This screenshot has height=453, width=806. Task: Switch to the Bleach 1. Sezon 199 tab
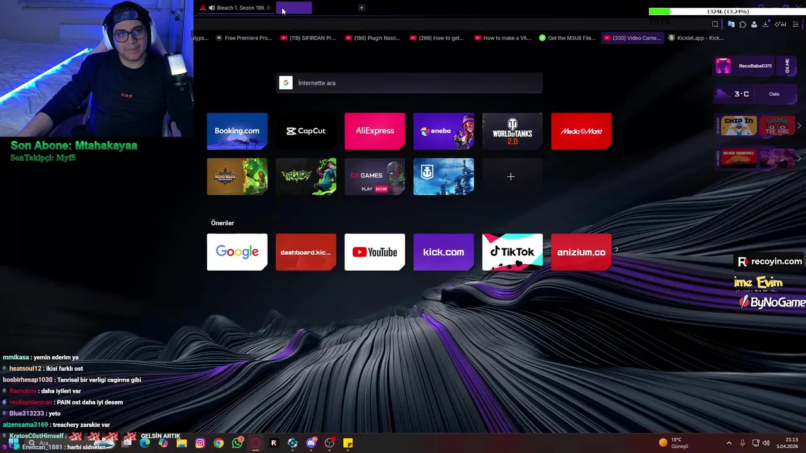[236, 8]
